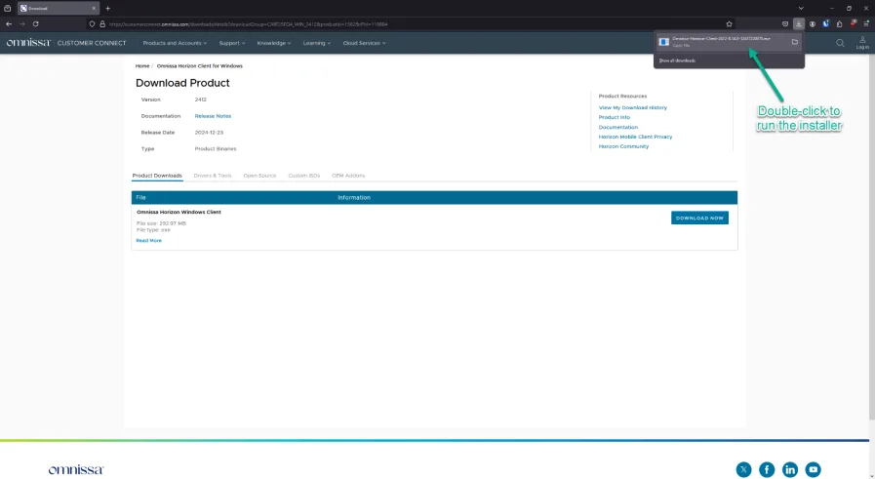Image resolution: width=875 pixels, height=479 pixels.
Task: Save page to Pocket
Action: coord(785,24)
